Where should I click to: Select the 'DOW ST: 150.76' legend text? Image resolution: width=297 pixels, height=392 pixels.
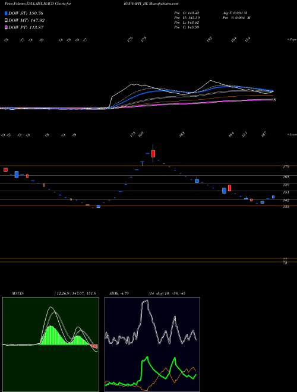point(26,13)
